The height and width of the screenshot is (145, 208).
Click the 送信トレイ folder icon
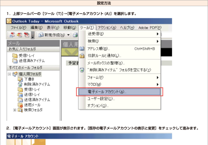tap(20, 95)
